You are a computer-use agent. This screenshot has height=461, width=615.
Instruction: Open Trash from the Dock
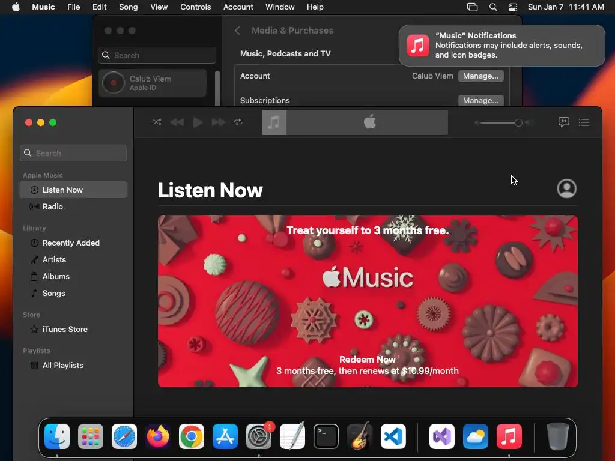click(558, 436)
